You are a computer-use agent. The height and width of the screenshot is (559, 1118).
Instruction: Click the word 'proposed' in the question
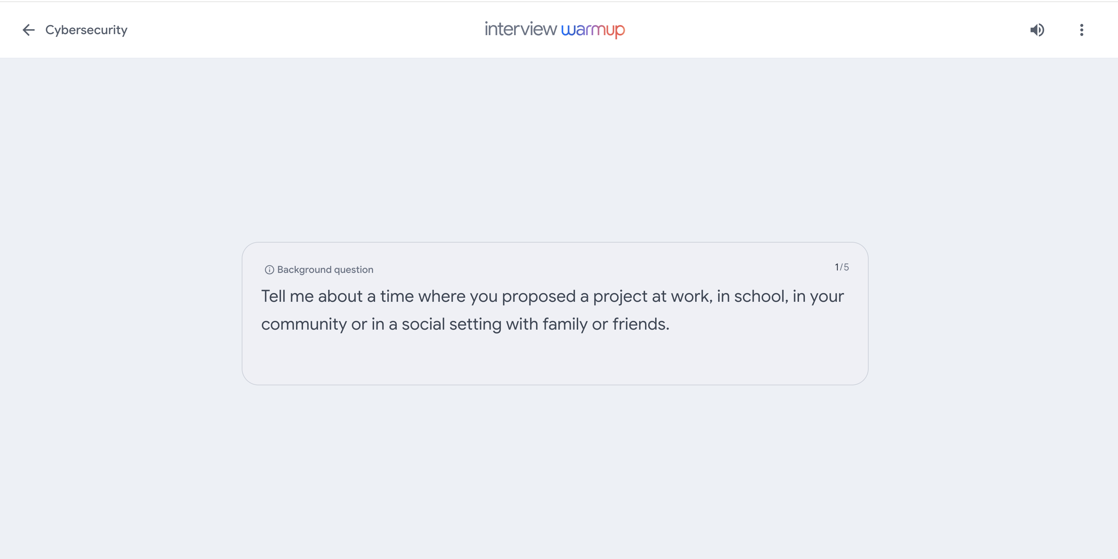click(x=538, y=297)
